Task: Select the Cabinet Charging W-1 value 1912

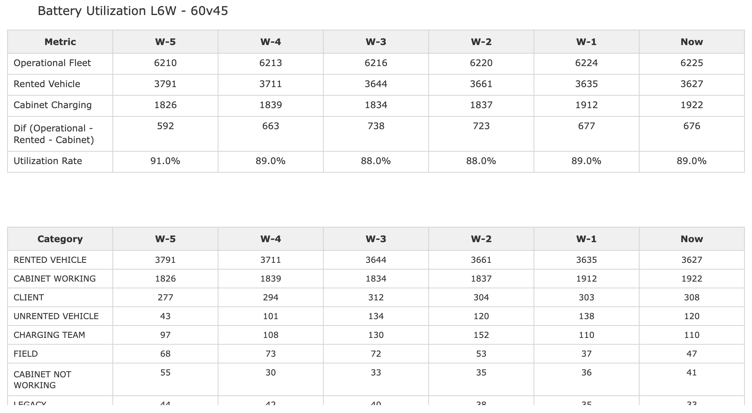Action: 587,105
